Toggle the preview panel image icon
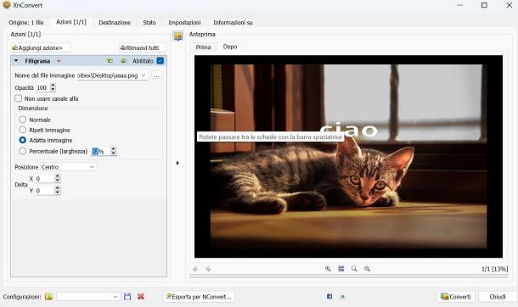This screenshot has height=307, width=518. [x=178, y=36]
